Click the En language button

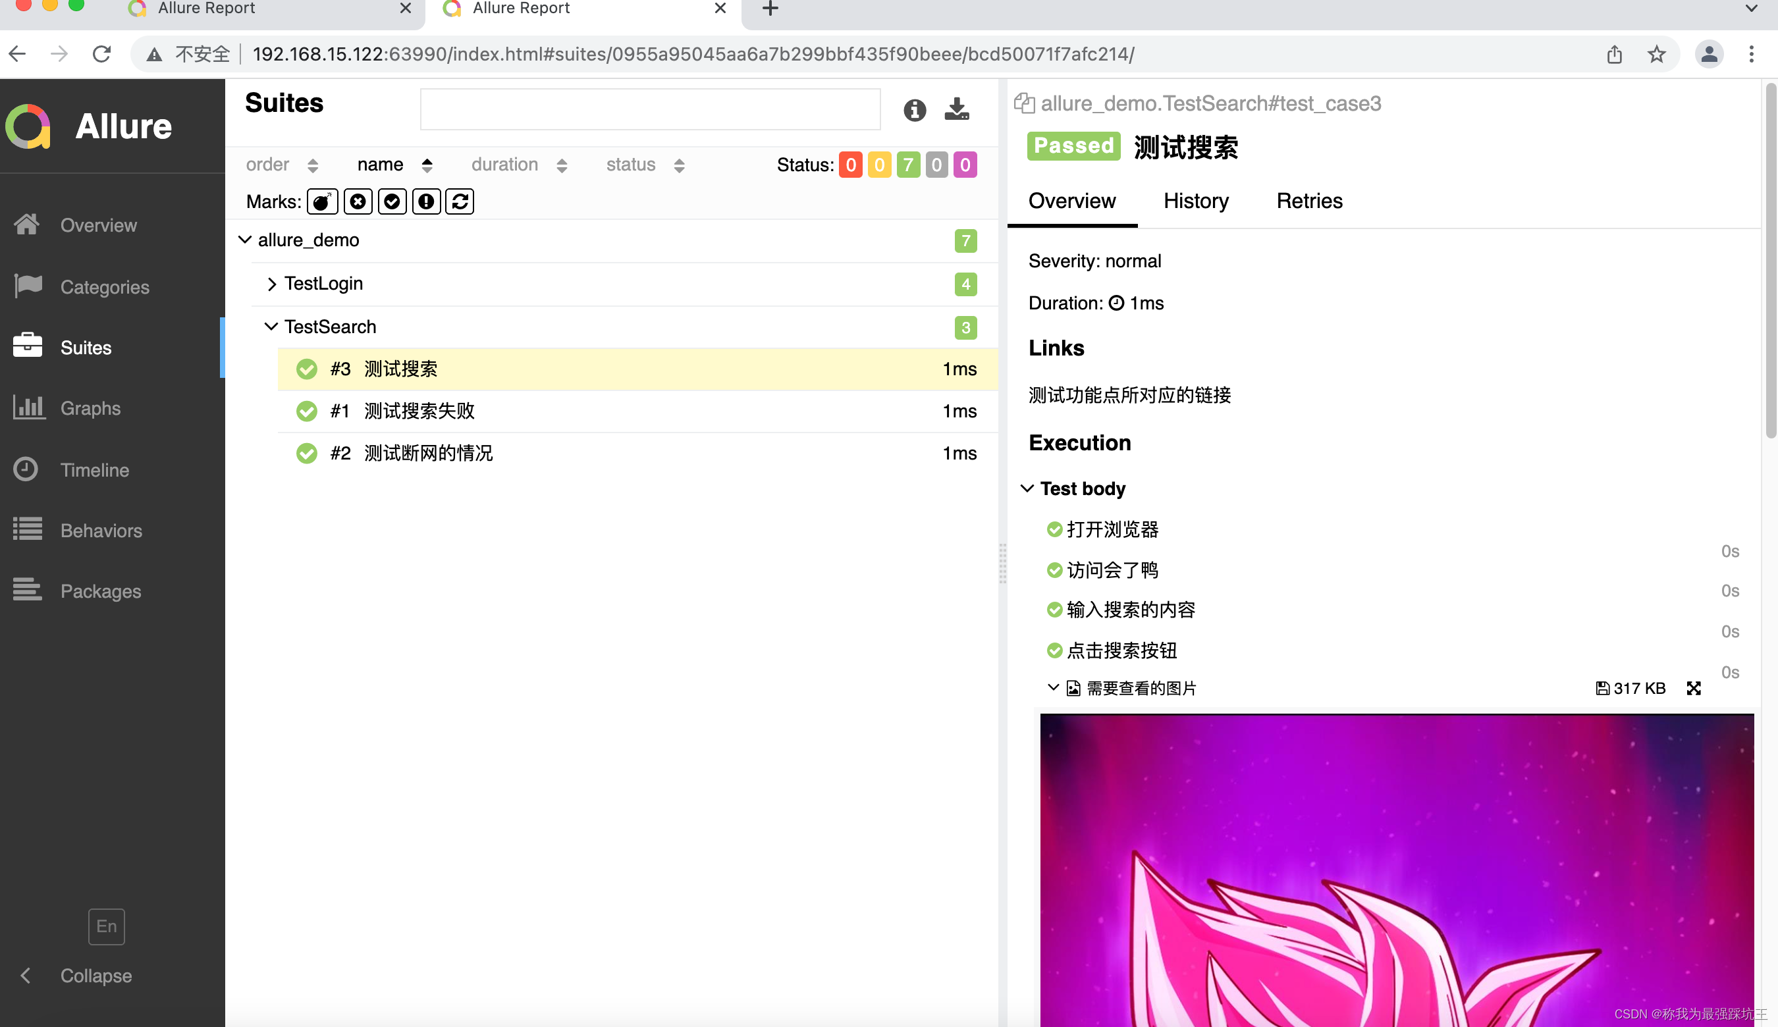click(106, 926)
